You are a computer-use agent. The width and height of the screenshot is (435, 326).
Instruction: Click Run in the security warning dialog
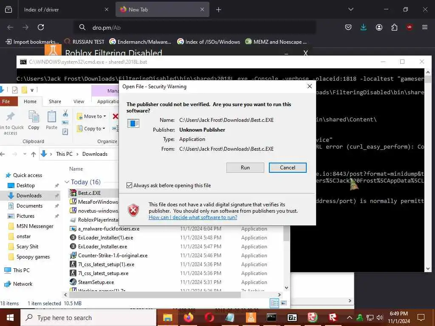pos(245,167)
